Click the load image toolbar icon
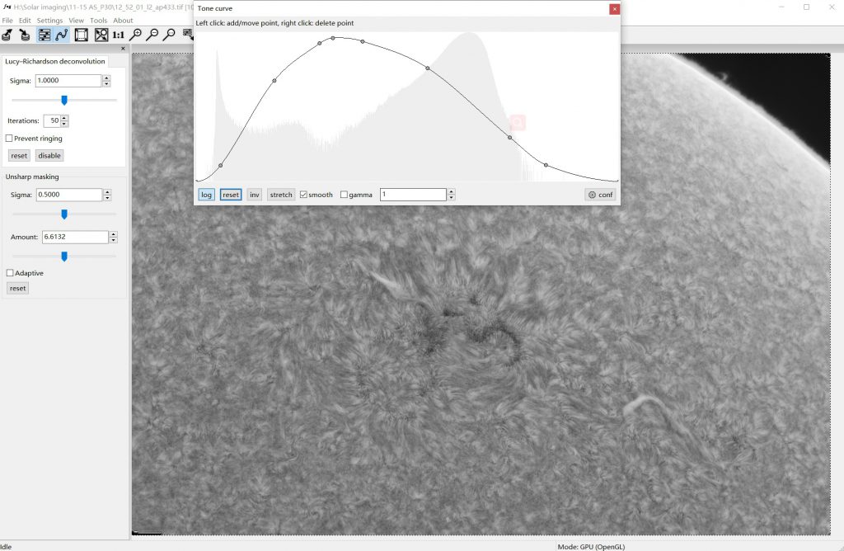 7,35
